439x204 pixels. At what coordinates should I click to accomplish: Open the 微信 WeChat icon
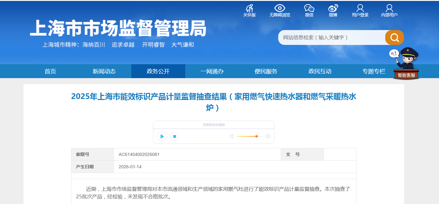click(309, 9)
